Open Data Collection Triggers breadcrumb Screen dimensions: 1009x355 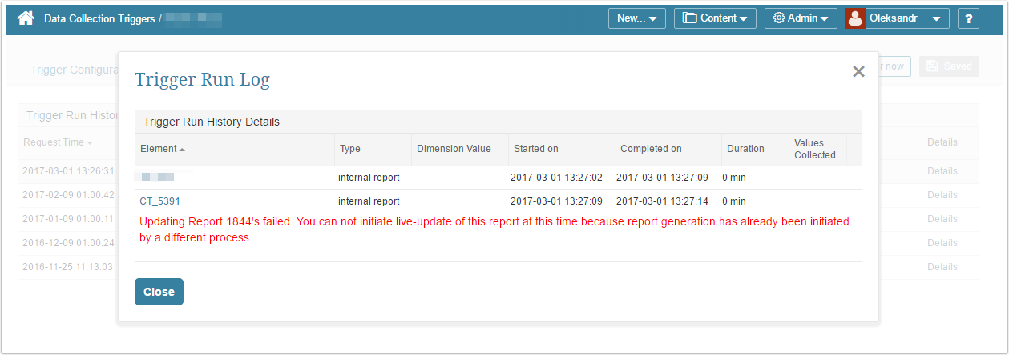click(99, 18)
